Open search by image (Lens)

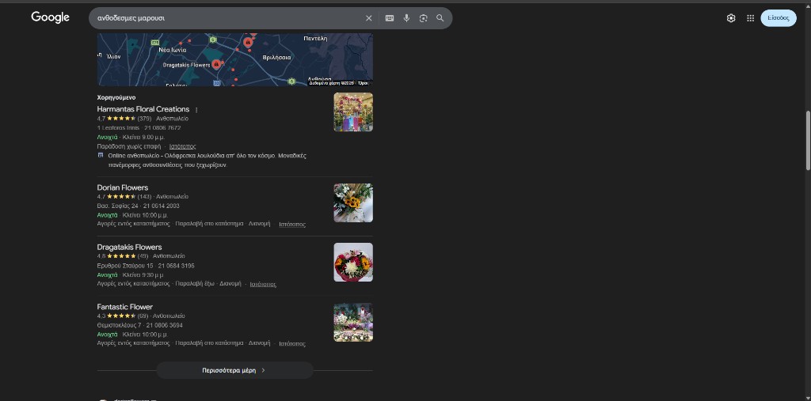tap(424, 18)
